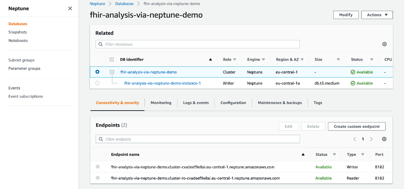Click Create custom endpoint button
This screenshot has height=189, width=405.
tap(356, 127)
